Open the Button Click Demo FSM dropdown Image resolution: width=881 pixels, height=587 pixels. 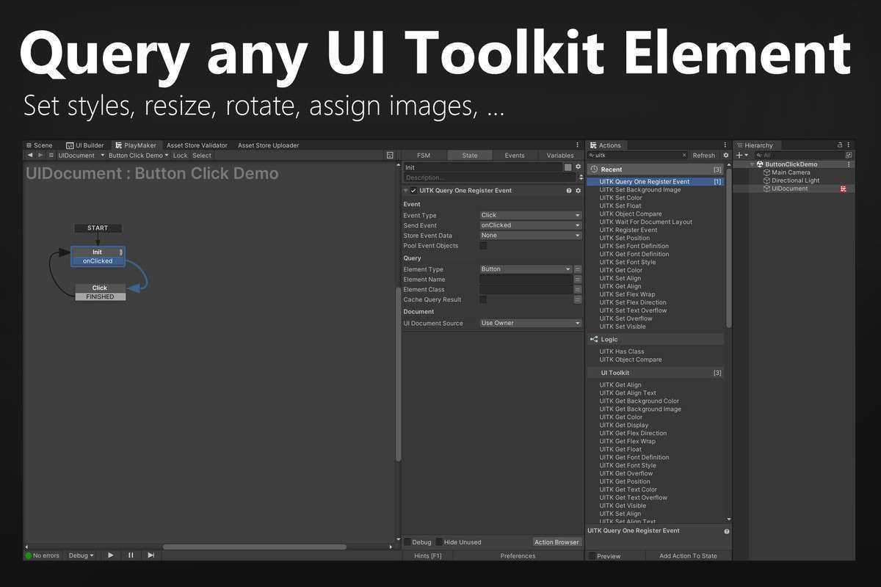pos(139,156)
